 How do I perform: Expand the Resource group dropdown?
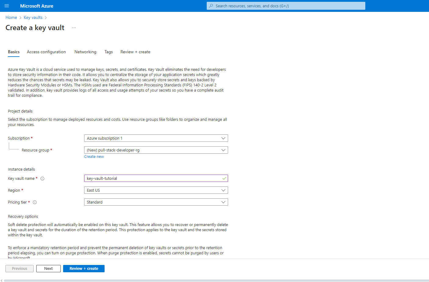156,150
